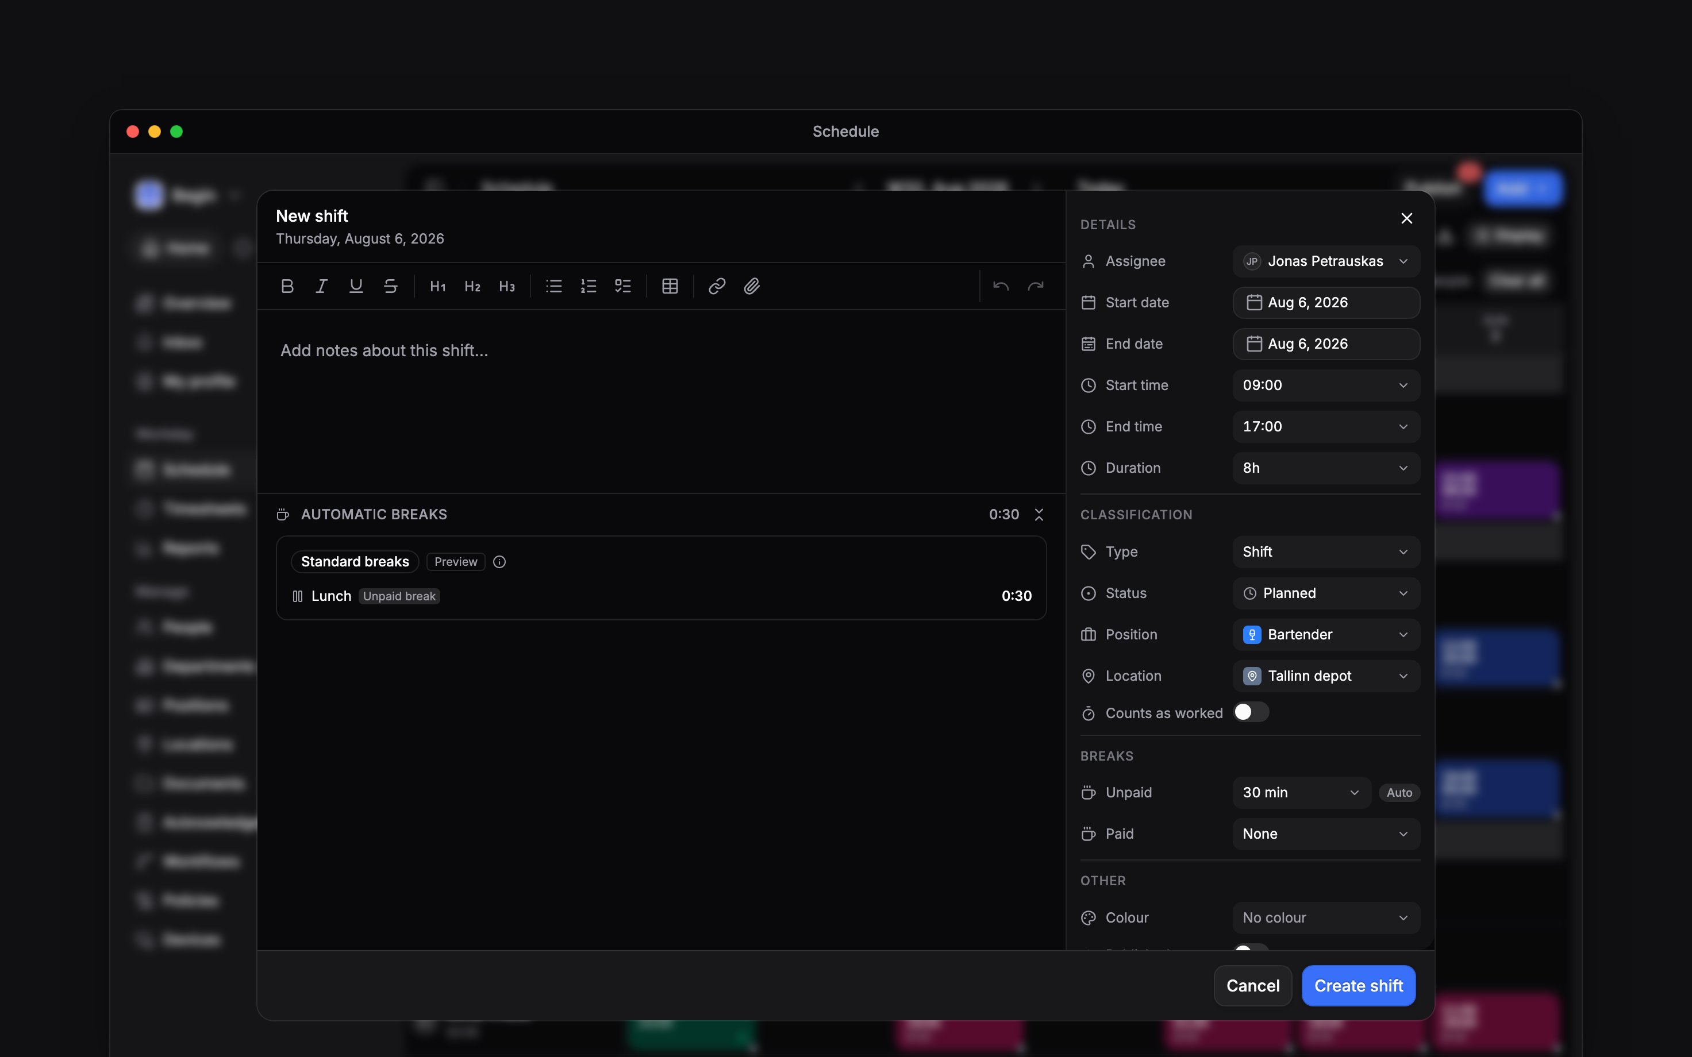Click the JP avatar in Assignee field
The width and height of the screenshot is (1692, 1057).
pos(1252,261)
